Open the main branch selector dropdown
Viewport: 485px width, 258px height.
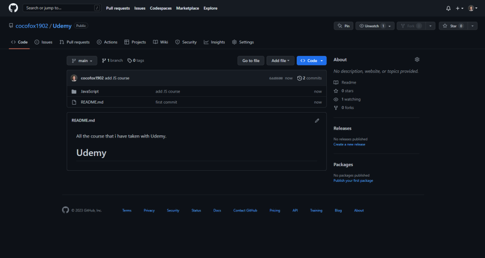82,61
